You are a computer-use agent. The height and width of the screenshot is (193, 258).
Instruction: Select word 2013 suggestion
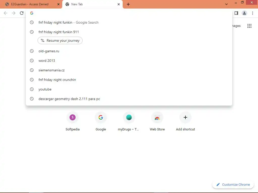tap(129, 61)
